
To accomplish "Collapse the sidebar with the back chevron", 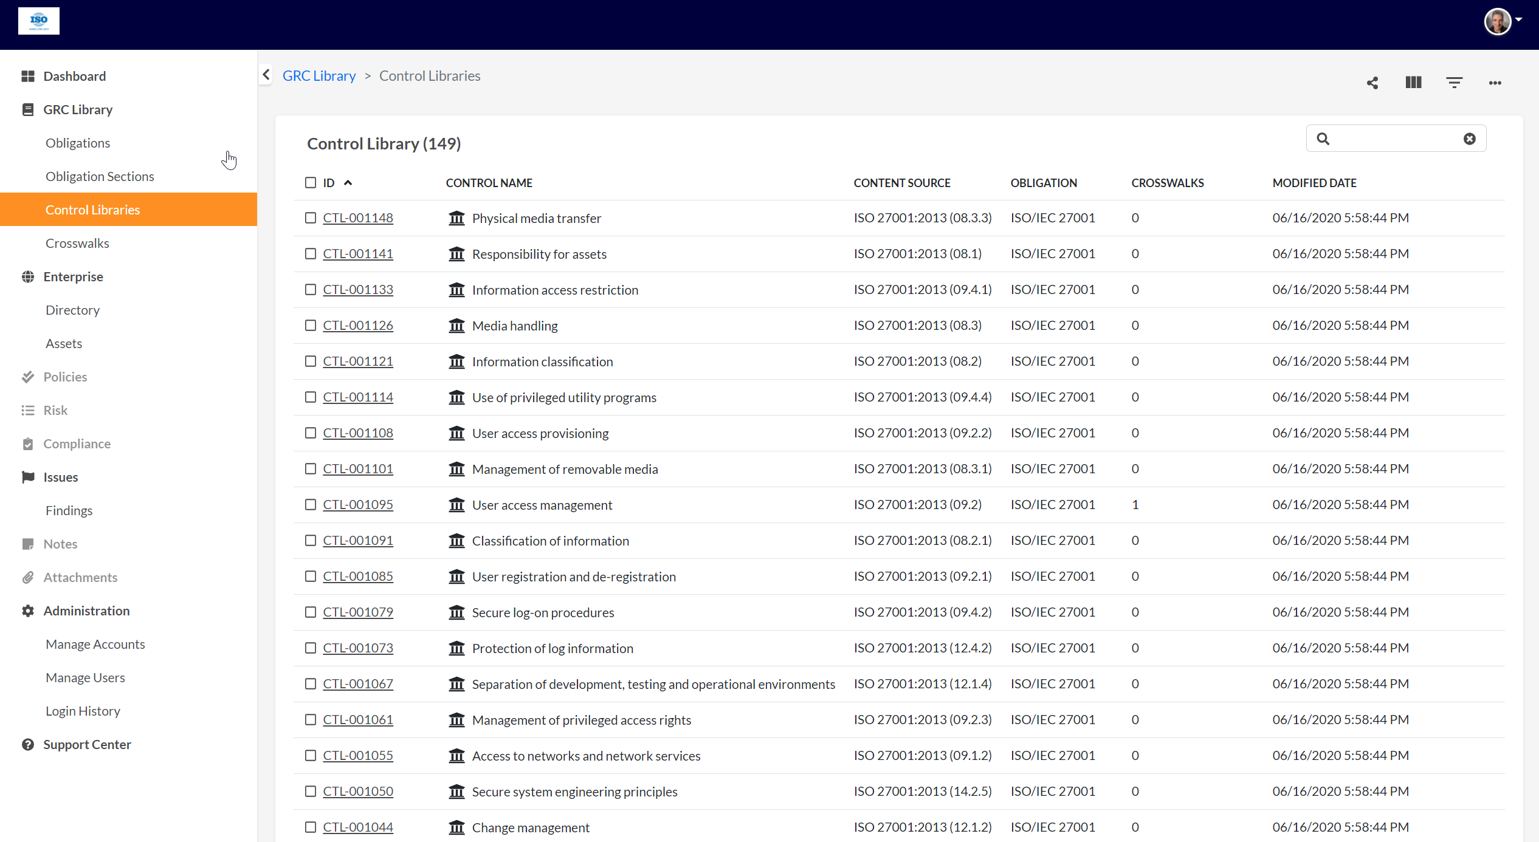I will [x=266, y=75].
